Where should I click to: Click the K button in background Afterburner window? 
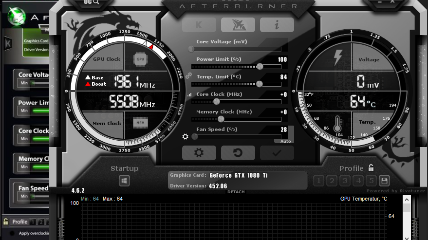[8, 43]
